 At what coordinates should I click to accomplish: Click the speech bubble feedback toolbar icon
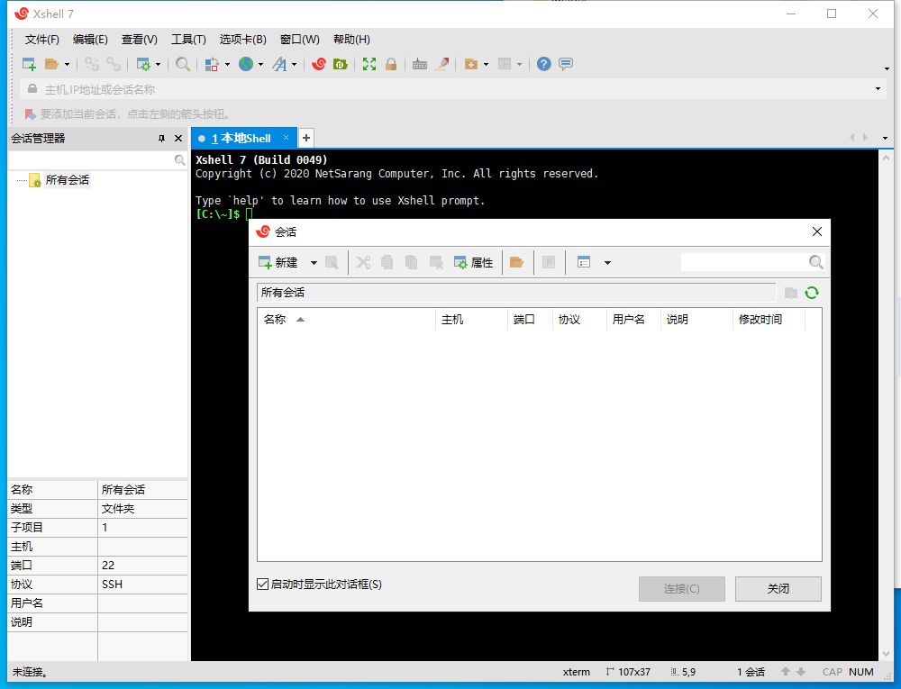pos(566,64)
